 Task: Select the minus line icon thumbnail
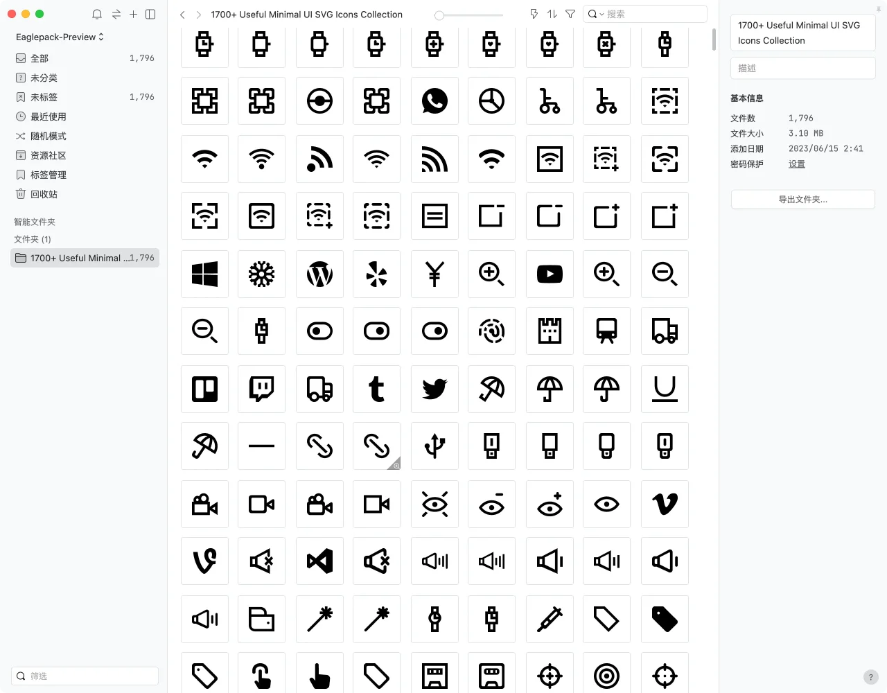[x=261, y=446]
